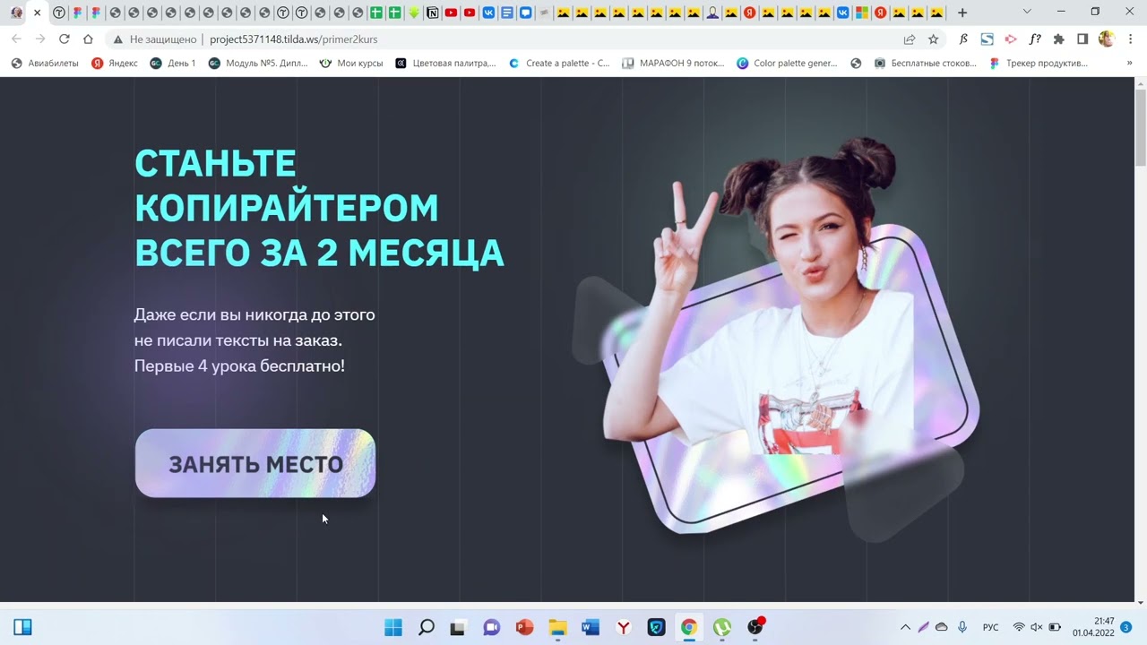The image size is (1147, 645).
Task: Switch to the Notion tab
Action: [x=433, y=13]
